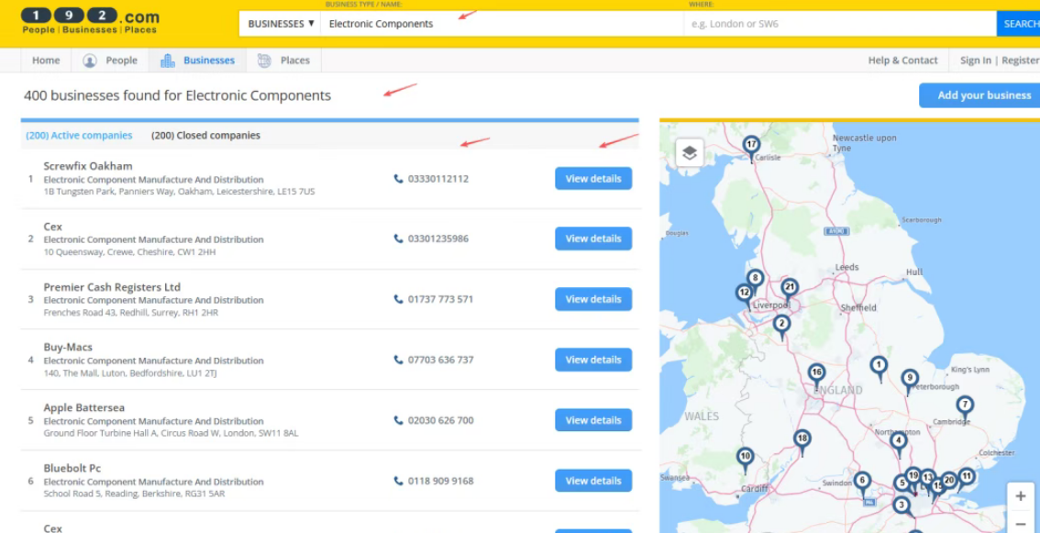This screenshot has width=1040, height=533.
Task: Click the phone icon for Screwfix Oakham
Action: click(398, 179)
